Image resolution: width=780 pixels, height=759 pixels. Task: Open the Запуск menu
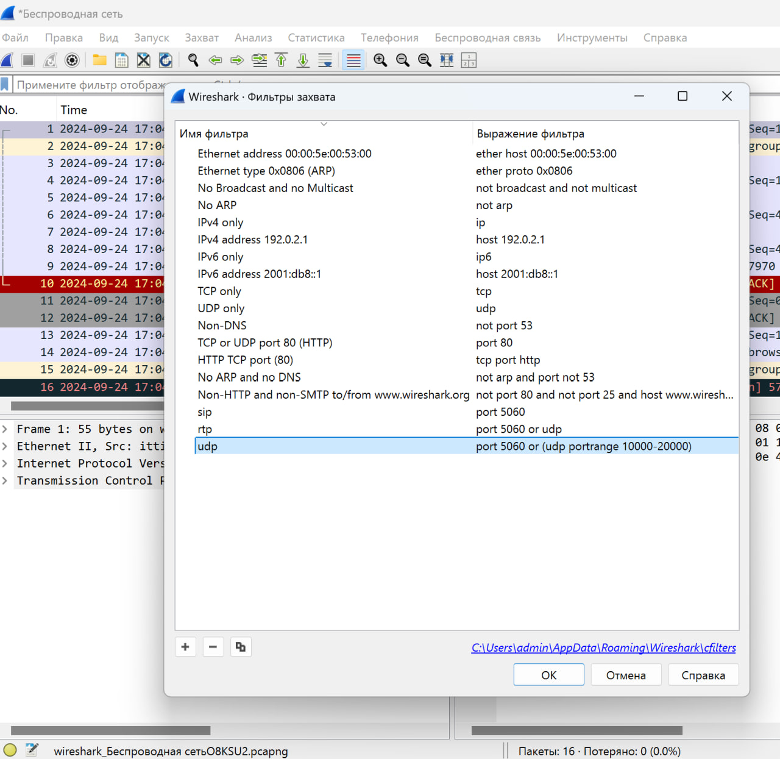point(152,38)
